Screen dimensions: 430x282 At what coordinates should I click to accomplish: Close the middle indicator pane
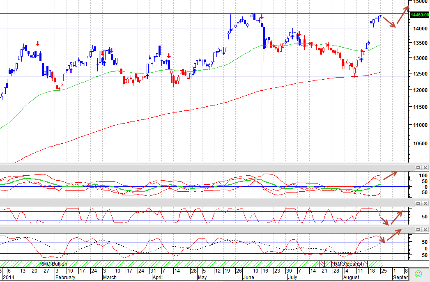[x=425, y=203]
